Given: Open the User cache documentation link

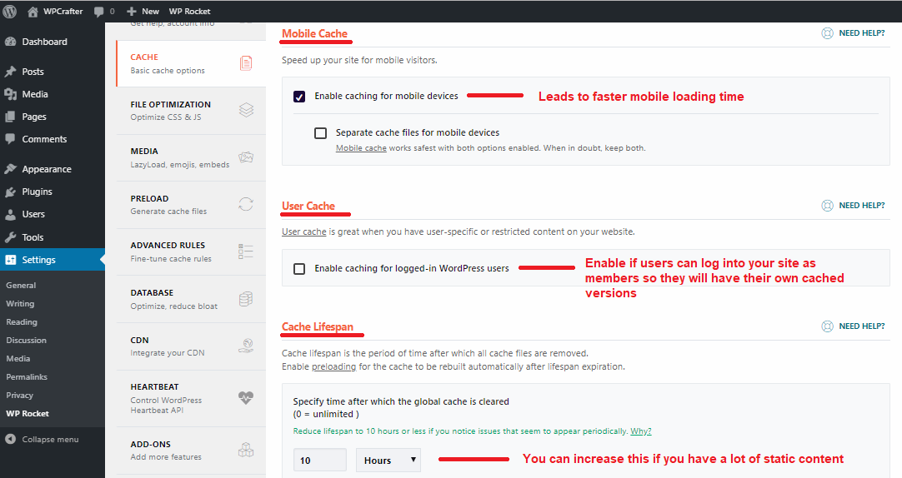Looking at the screenshot, I should tap(303, 232).
